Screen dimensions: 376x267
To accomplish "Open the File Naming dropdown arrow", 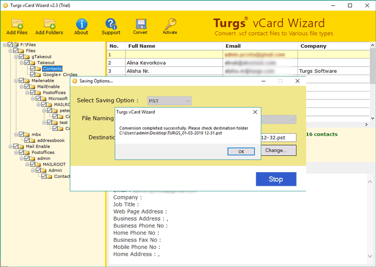I will tap(292, 119).
